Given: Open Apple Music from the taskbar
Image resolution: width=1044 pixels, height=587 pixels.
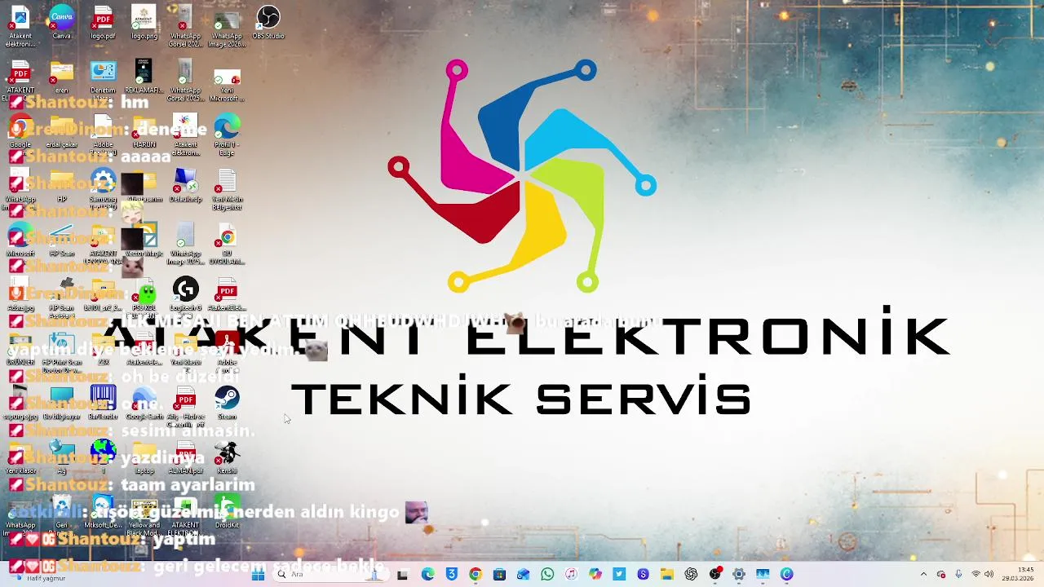Looking at the screenshot, I should tap(571, 575).
